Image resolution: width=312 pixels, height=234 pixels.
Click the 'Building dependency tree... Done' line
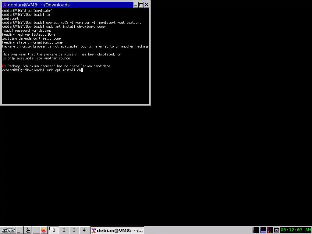[31, 38]
